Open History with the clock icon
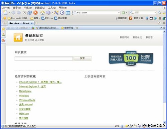This screenshot has width=167, height=129. pyautogui.click(x=62, y=13)
